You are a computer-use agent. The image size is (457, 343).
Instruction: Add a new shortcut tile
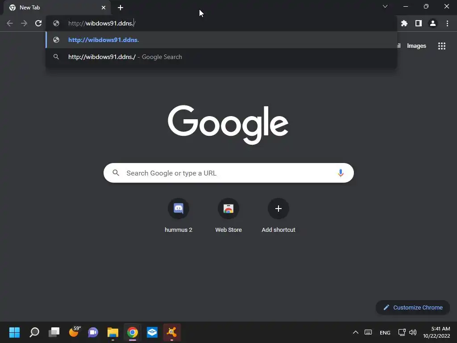click(278, 216)
